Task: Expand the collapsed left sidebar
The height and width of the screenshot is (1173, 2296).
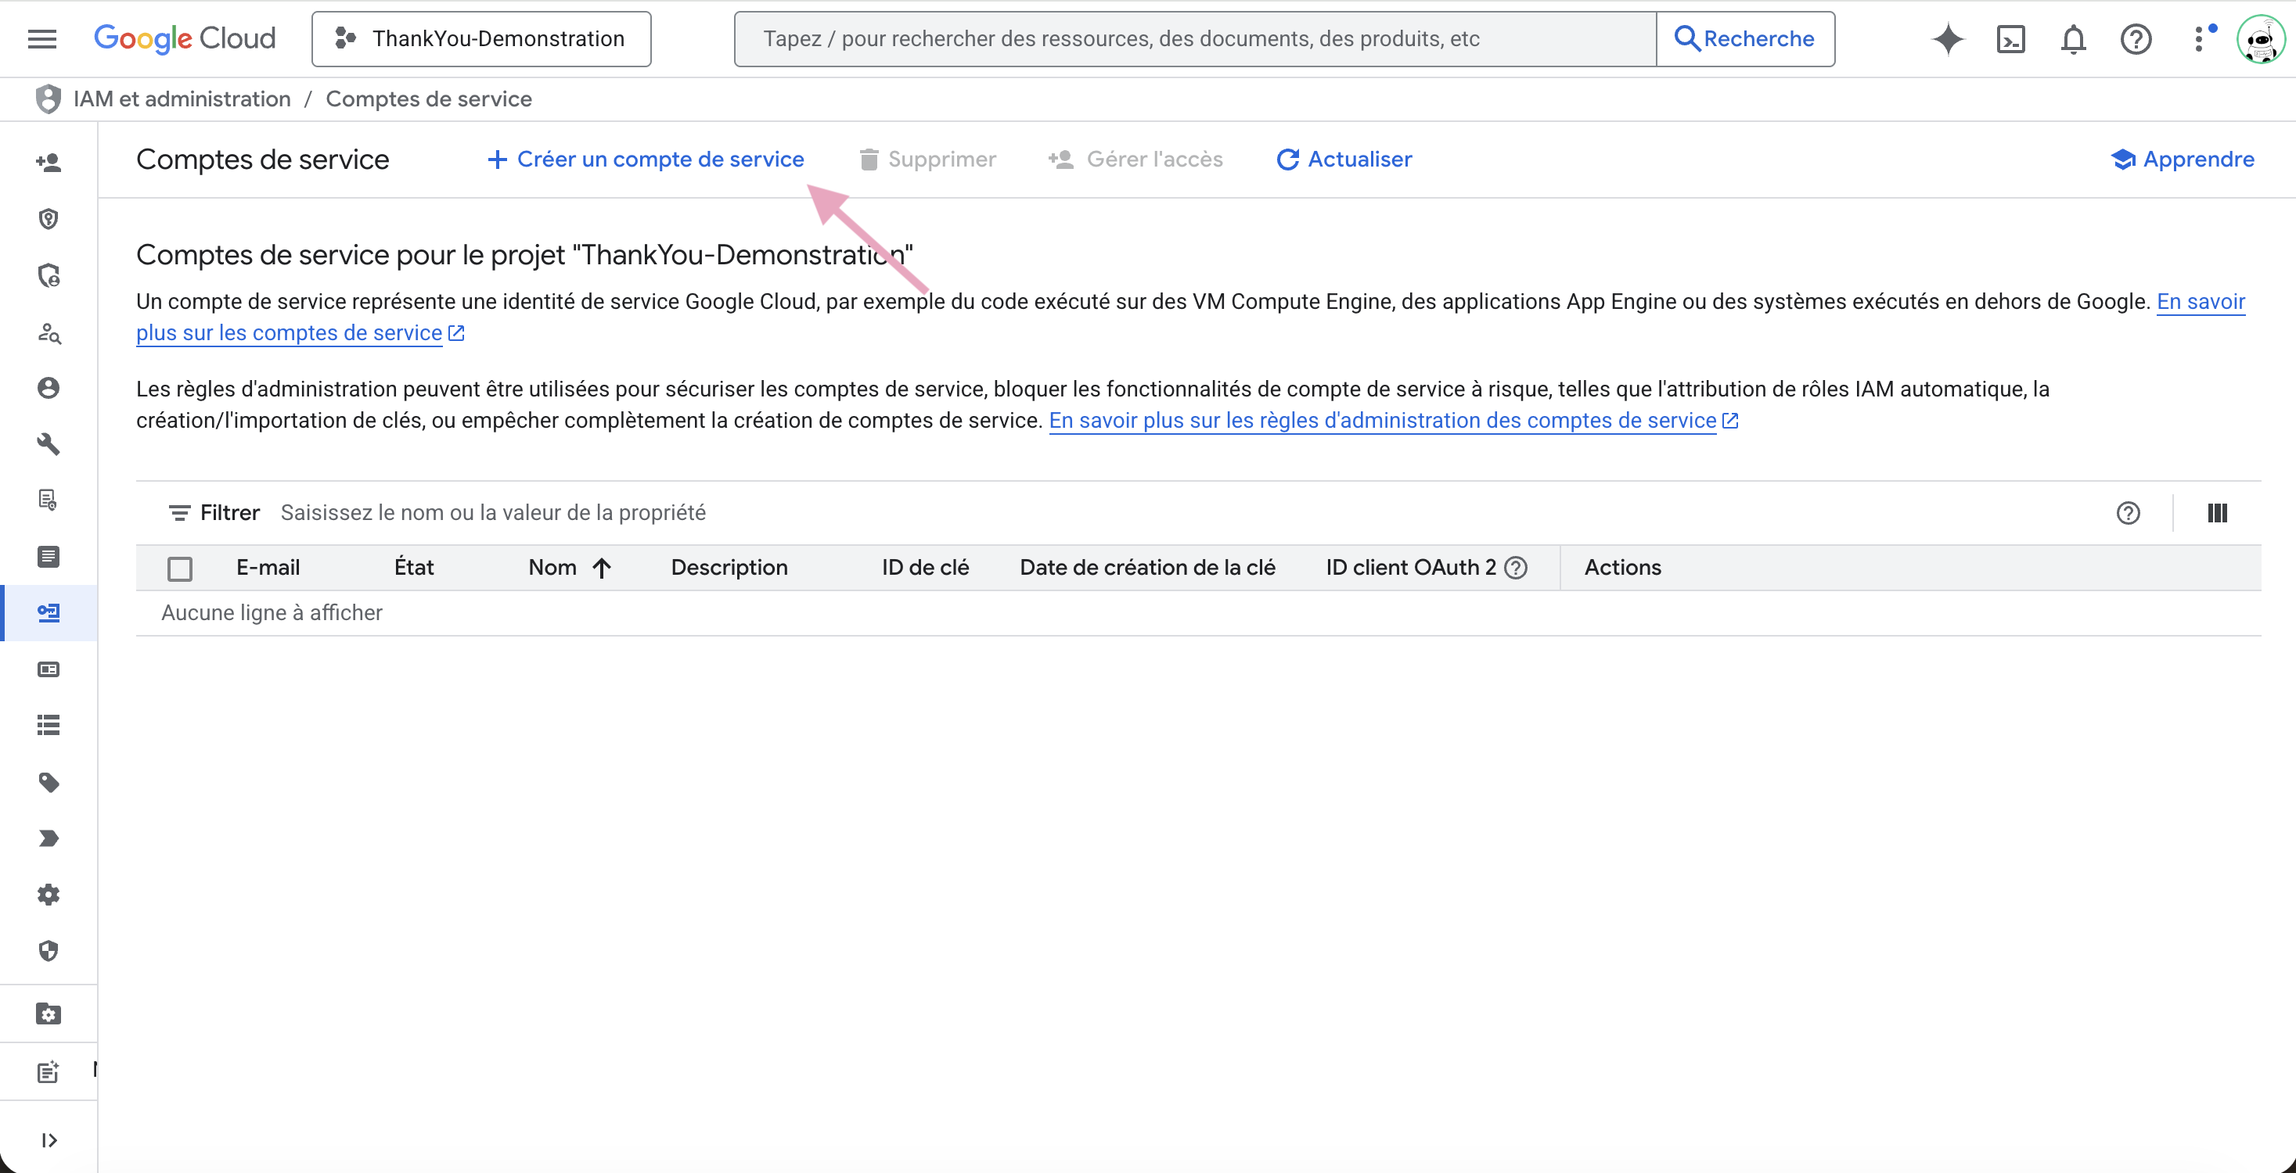Action: pos(49,1139)
